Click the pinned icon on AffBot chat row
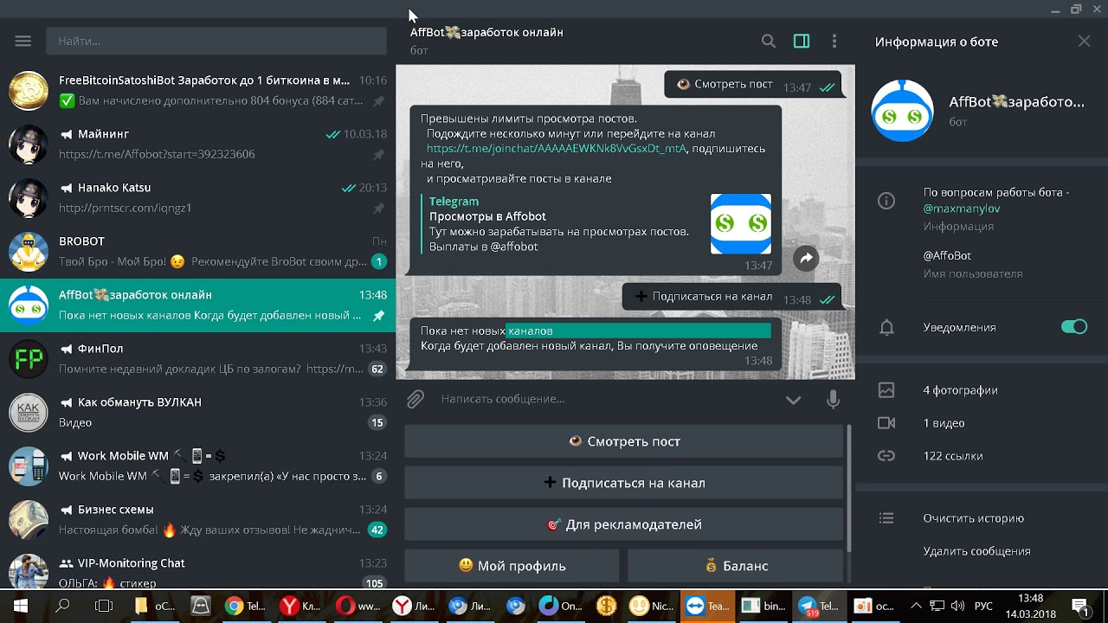The height and width of the screenshot is (623, 1108). [378, 316]
